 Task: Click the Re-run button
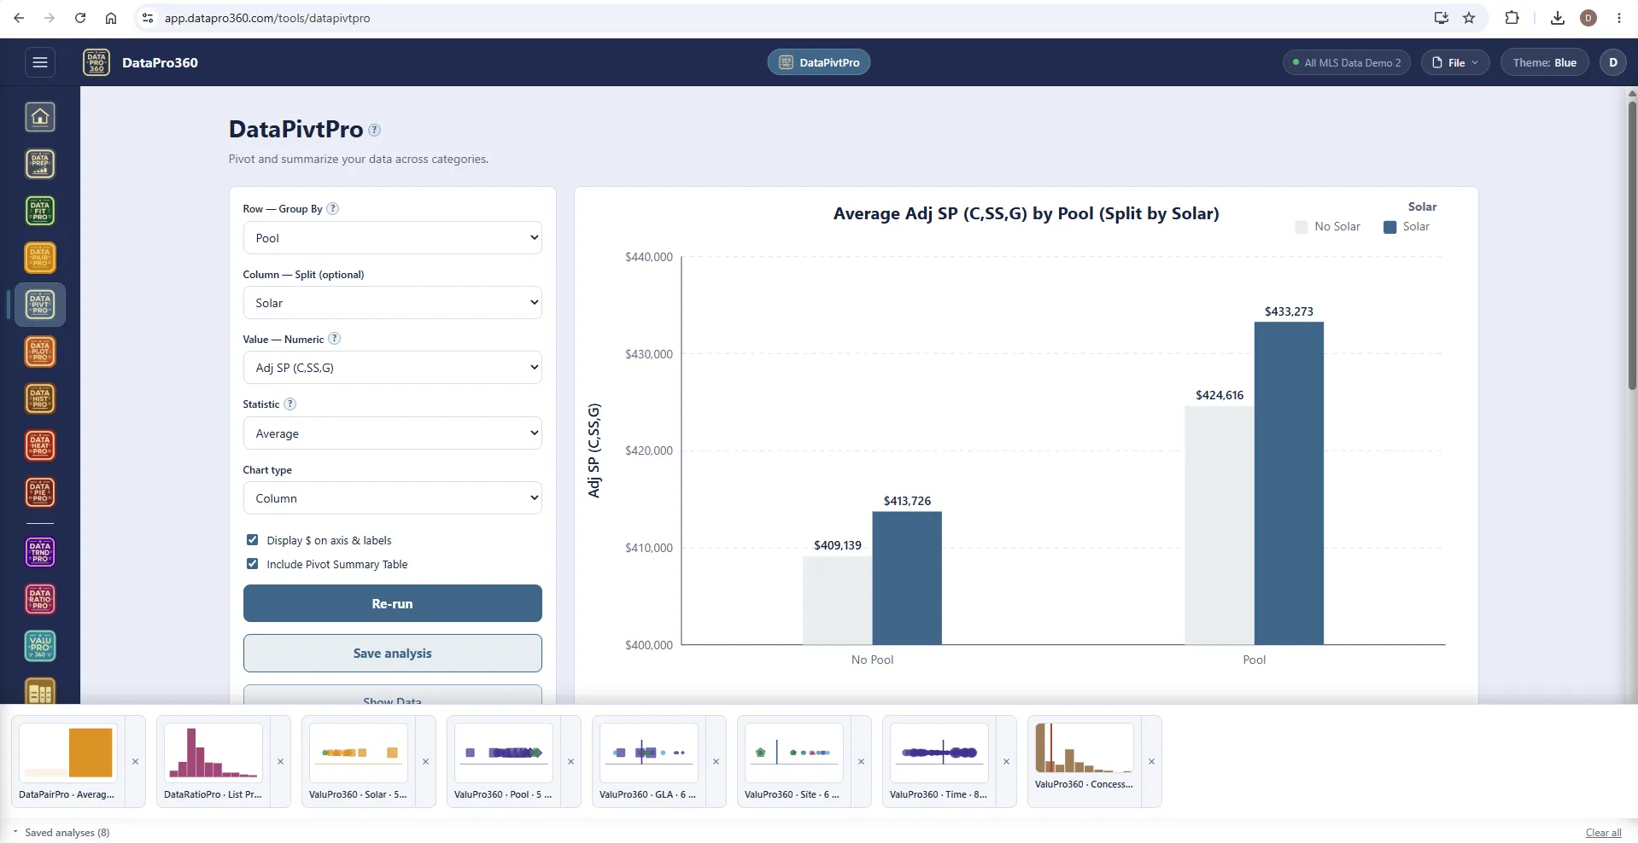393,603
